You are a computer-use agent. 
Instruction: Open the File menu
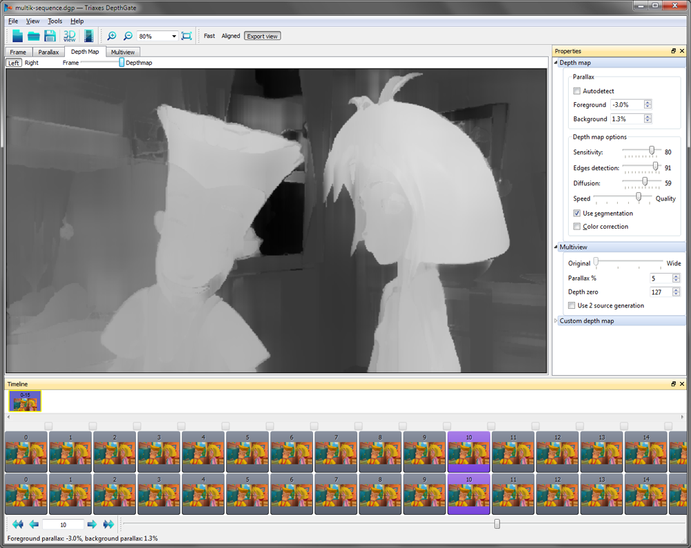13,21
